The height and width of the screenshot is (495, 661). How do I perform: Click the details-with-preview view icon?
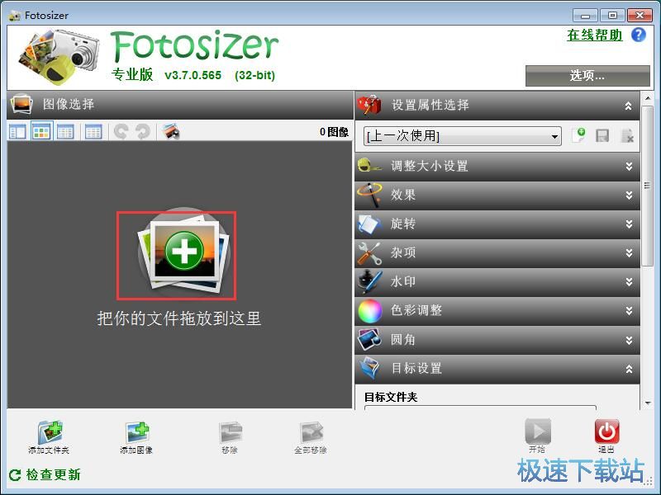pyautogui.click(x=17, y=132)
